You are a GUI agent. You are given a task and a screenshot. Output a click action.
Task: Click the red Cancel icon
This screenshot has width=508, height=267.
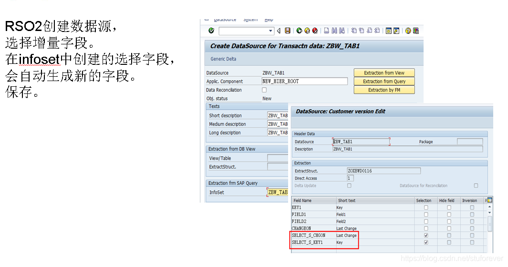pos(315,31)
